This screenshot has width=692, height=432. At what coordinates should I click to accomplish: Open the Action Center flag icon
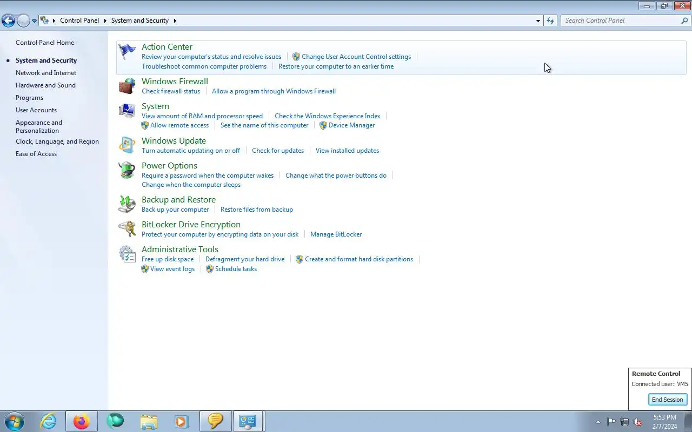(x=127, y=52)
